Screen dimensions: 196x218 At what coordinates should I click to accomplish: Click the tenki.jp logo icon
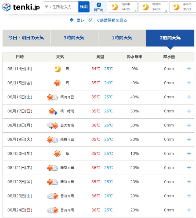[x=7, y=7]
